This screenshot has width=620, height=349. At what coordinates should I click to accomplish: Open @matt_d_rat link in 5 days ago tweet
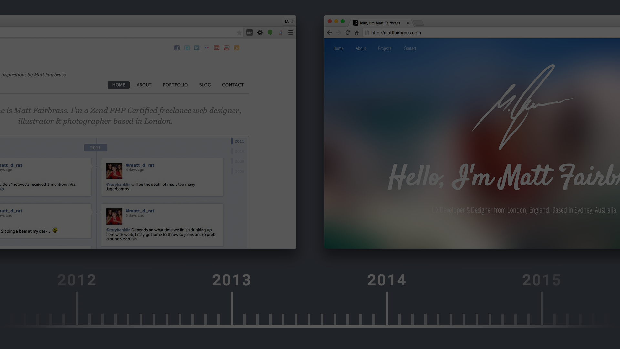tap(140, 211)
